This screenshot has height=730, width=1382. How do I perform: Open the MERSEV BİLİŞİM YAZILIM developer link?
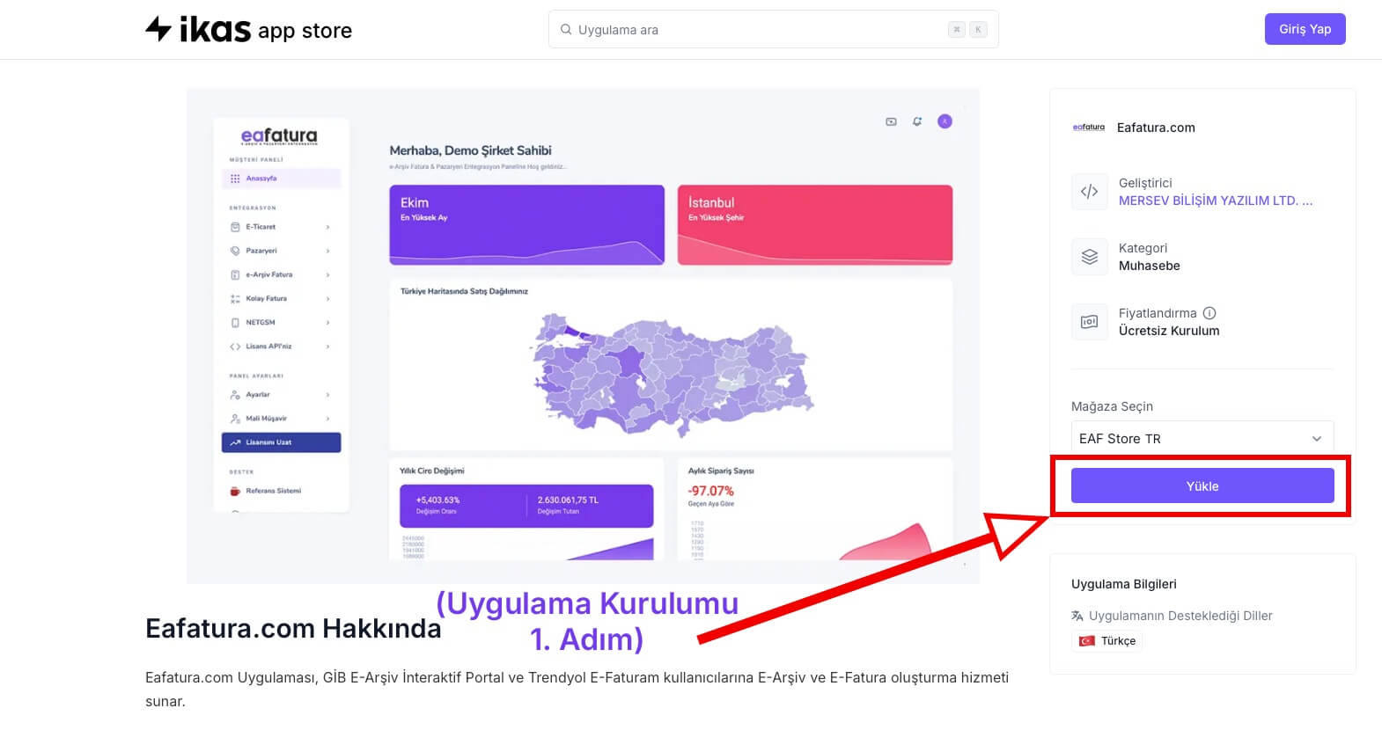tap(1215, 201)
